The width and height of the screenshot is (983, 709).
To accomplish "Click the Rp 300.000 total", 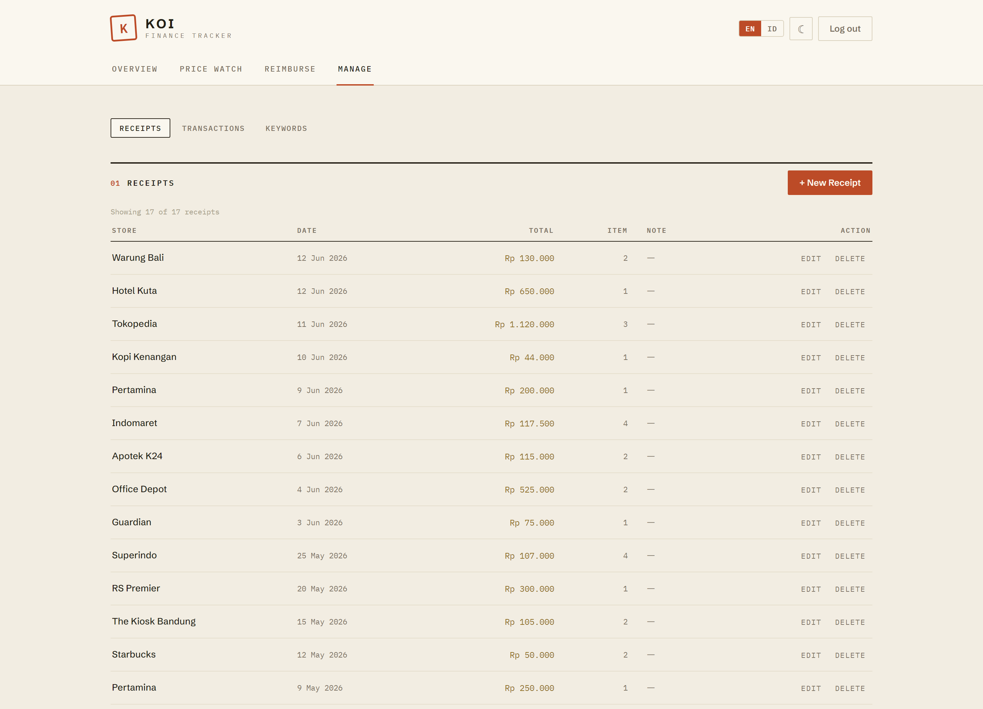I will [529, 589].
